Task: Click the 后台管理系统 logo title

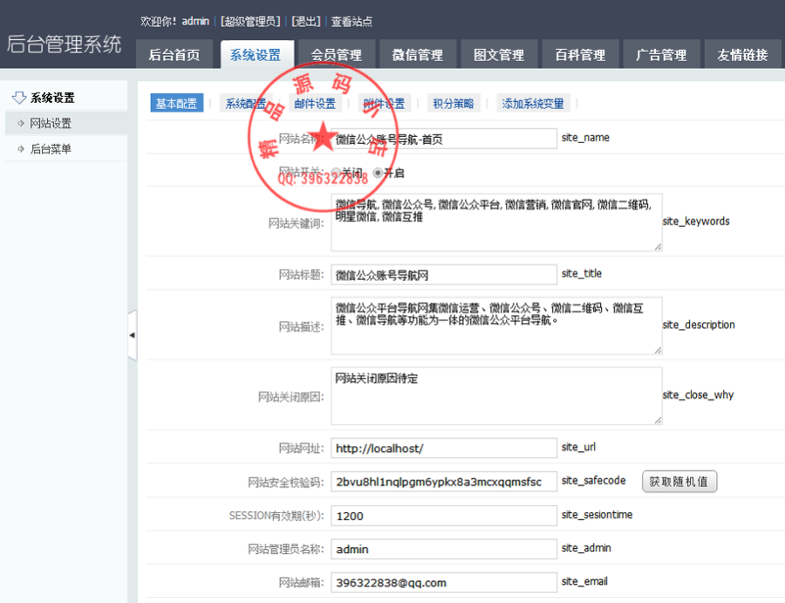Action: click(x=64, y=45)
